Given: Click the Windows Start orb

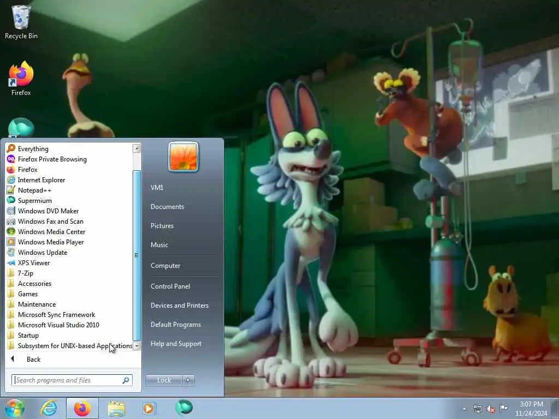Looking at the screenshot, I should pyautogui.click(x=15, y=408).
